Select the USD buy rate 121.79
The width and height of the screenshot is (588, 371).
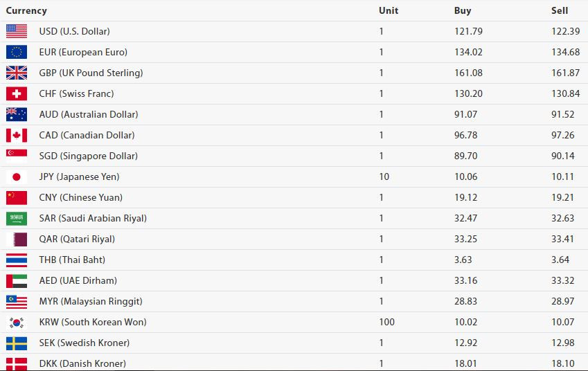coord(468,31)
